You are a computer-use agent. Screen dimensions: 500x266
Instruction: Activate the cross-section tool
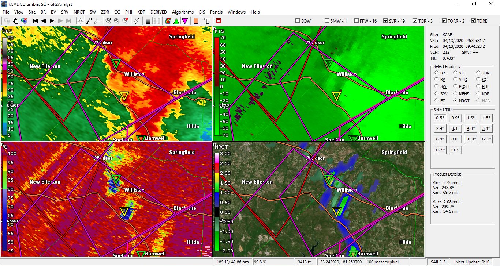pyautogui.click(x=89, y=21)
